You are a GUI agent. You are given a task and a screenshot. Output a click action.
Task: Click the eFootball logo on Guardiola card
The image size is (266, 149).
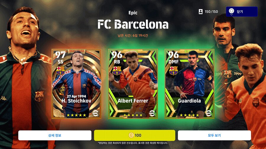click(x=208, y=113)
